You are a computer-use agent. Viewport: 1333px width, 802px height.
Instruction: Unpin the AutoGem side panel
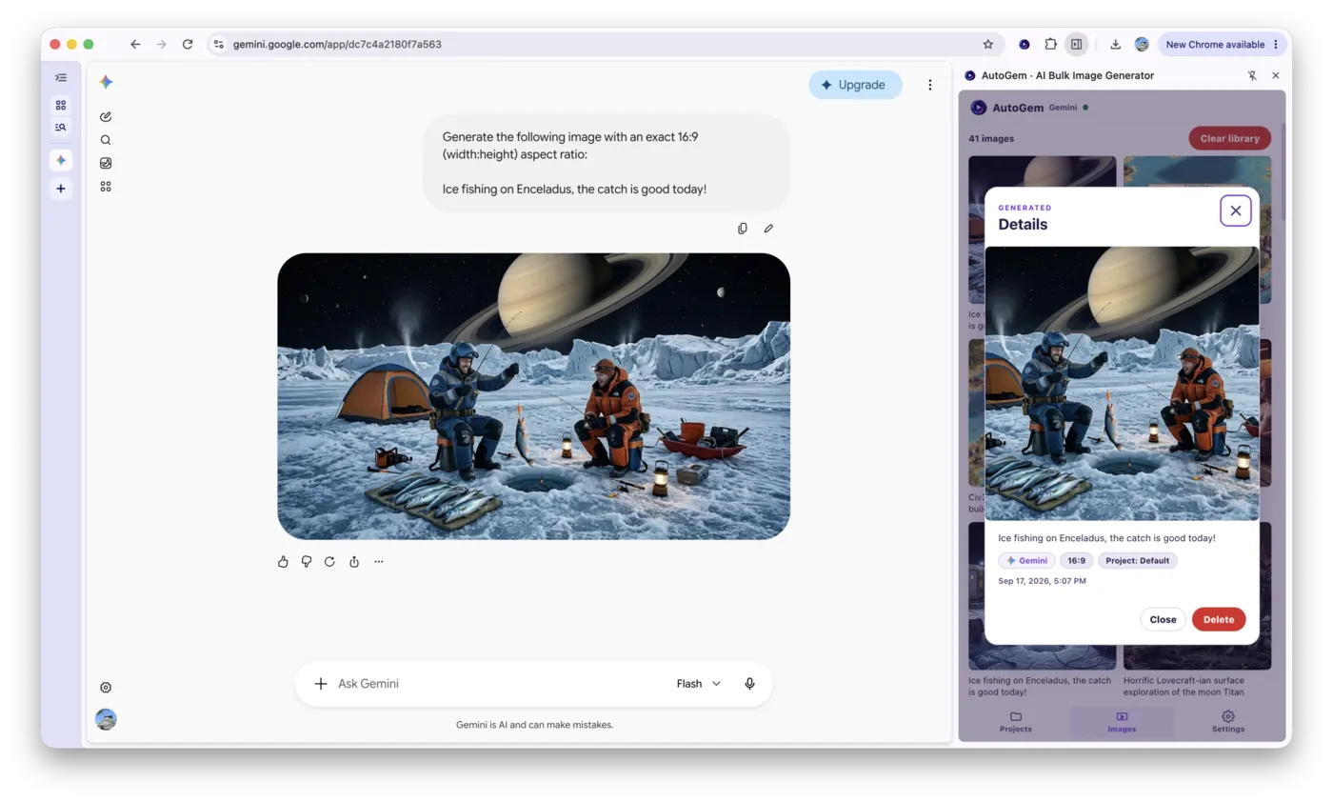click(x=1253, y=75)
